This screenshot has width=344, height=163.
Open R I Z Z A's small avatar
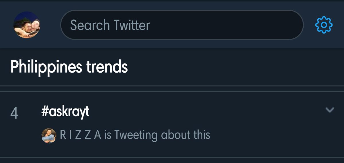[x=49, y=135]
